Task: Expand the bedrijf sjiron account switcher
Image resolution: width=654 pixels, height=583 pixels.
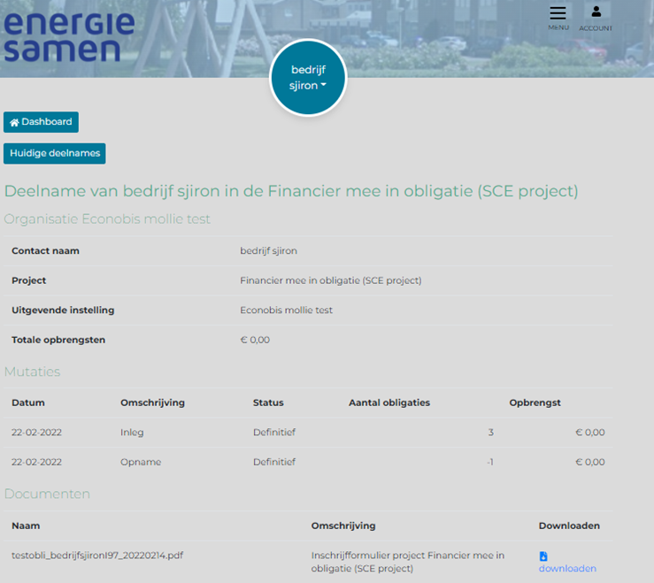Action: [x=308, y=78]
